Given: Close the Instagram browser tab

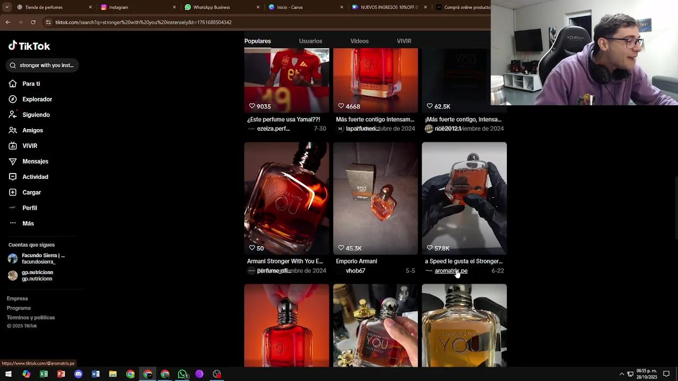Looking at the screenshot, I should pyautogui.click(x=174, y=7).
